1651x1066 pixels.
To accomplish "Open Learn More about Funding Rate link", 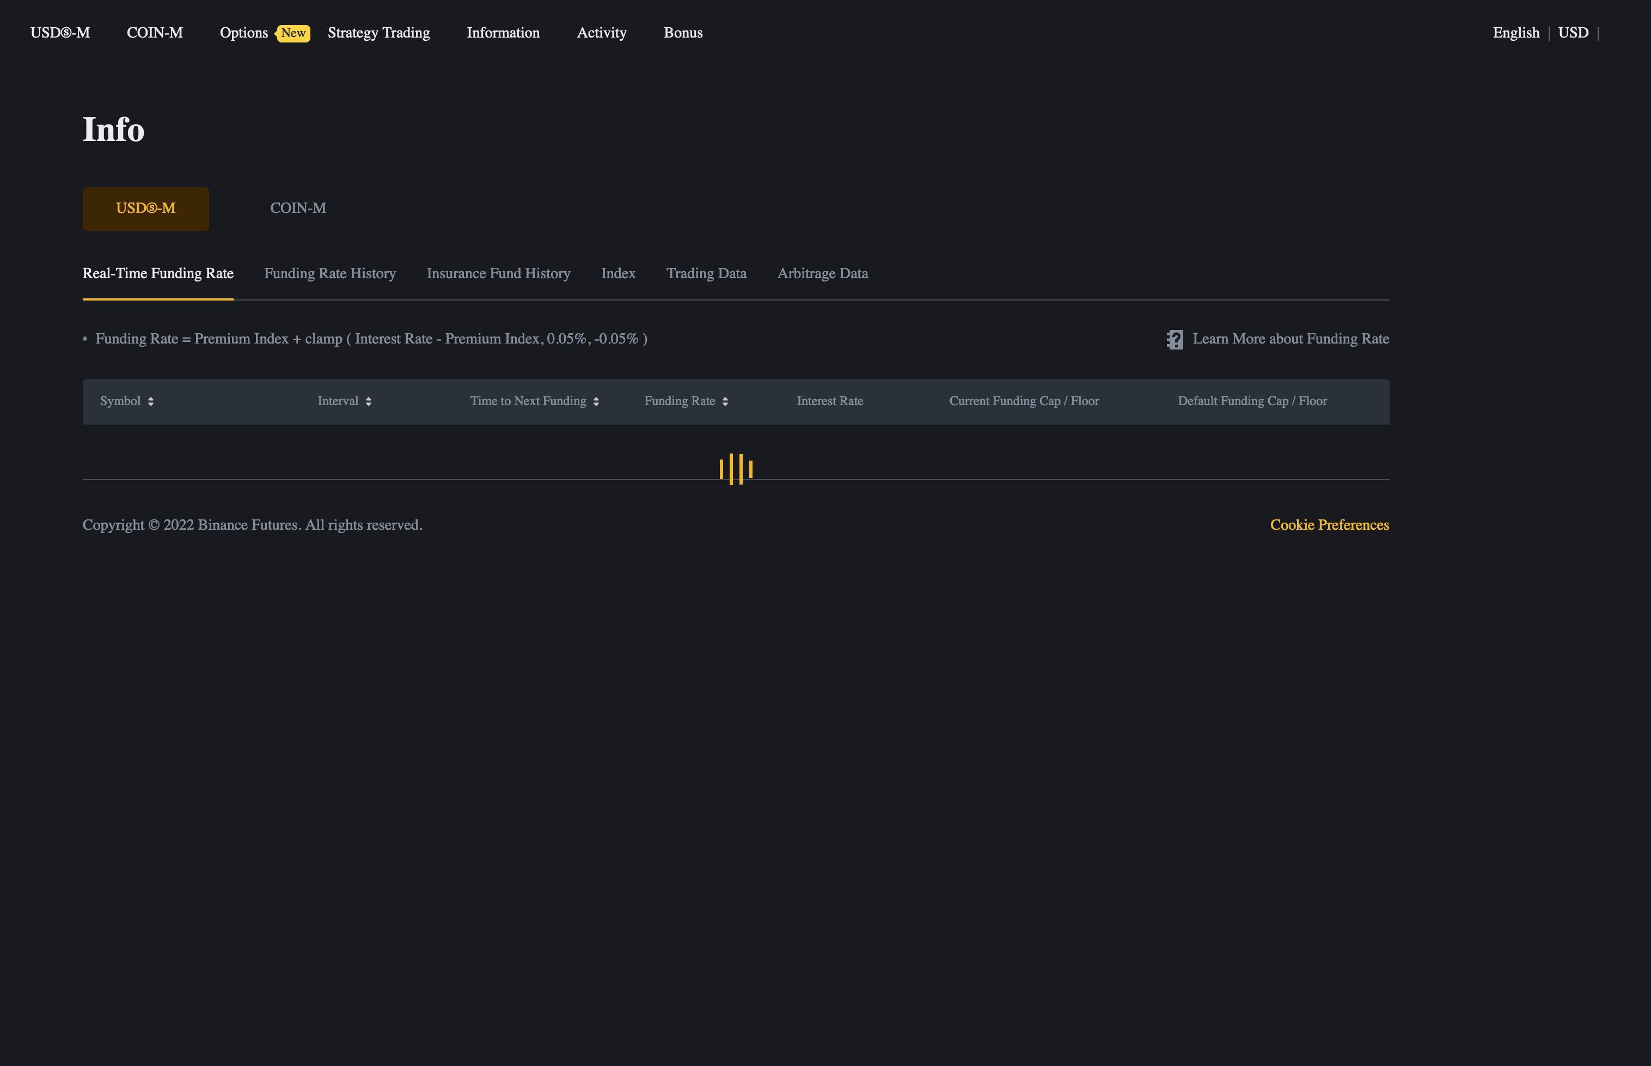I will pos(1289,339).
